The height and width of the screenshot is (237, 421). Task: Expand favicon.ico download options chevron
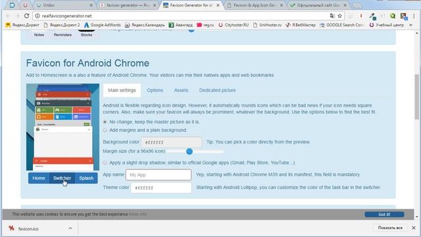point(70,228)
